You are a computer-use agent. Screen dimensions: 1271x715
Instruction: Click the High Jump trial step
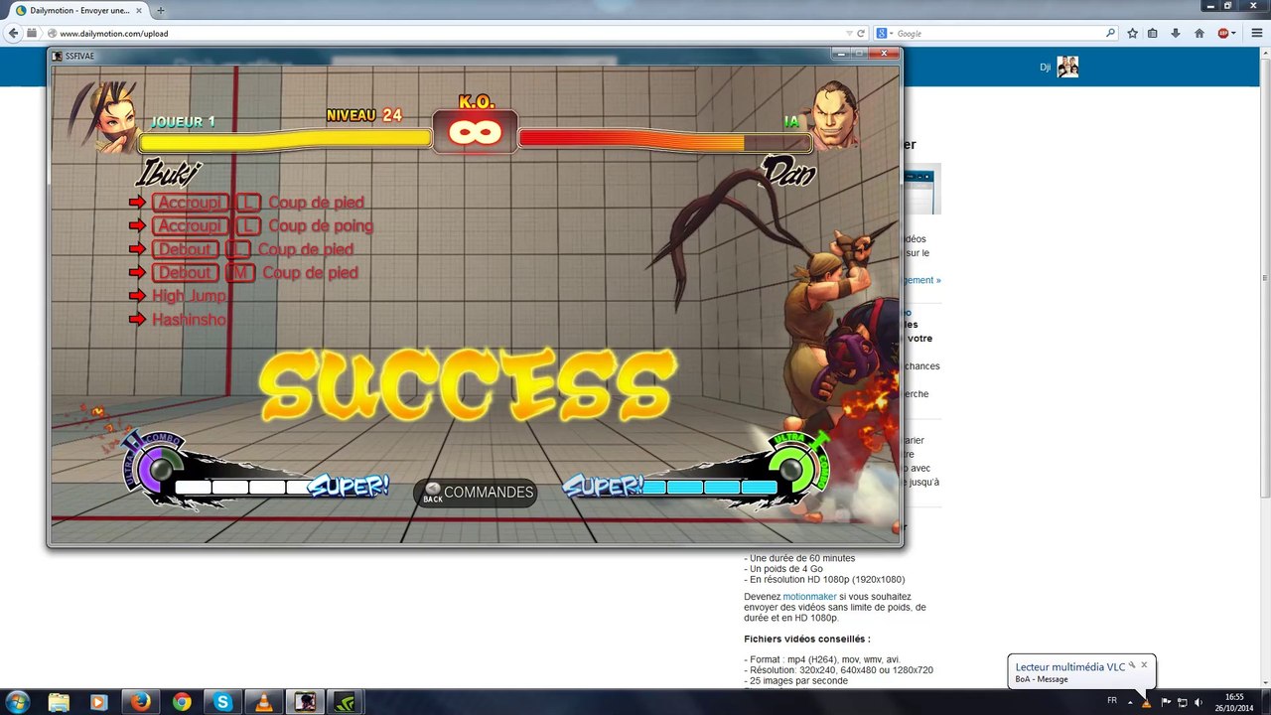click(189, 296)
